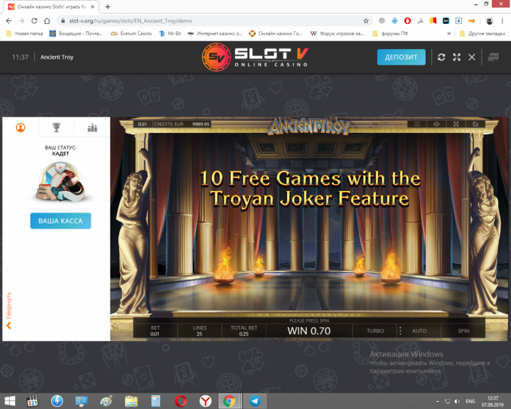Open the slot game menu icon
This screenshot has height=409, width=511.
pyautogui.click(x=417, y=124)
